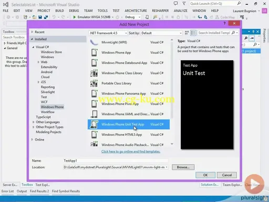Viewport: 269px width, 202px height.
Task: Switch template list to medium icons view
Action: (193, 33)
